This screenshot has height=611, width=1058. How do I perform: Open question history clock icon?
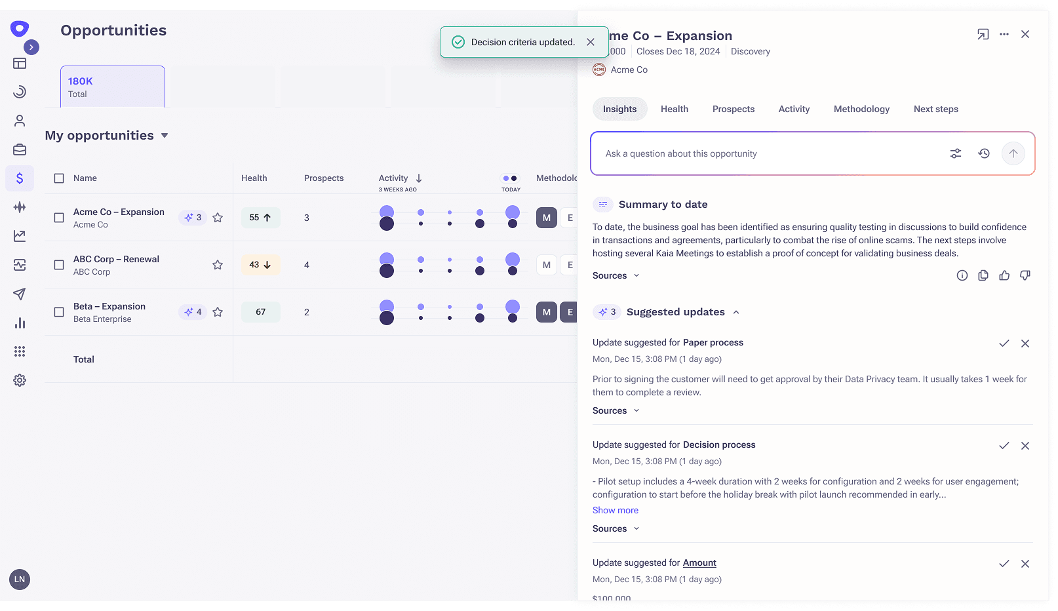[983, 153]
